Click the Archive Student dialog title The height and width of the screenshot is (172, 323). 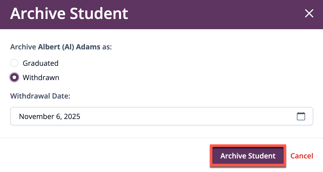[x=69, y=14]
